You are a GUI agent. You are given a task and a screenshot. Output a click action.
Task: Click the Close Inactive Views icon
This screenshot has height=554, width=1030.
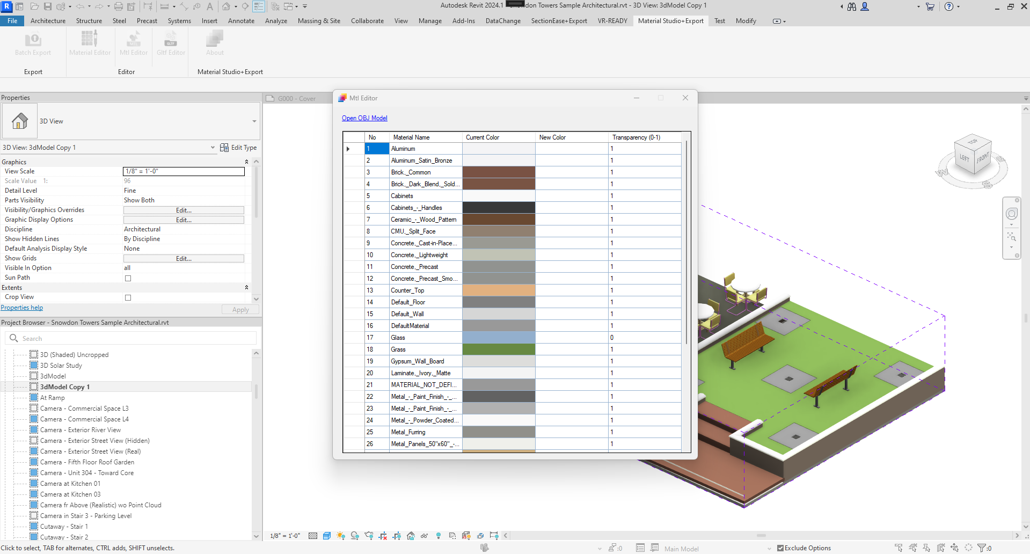pyautogui.click(x=275, y=6)
